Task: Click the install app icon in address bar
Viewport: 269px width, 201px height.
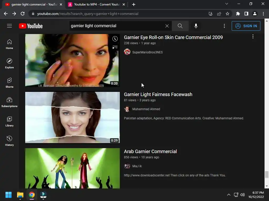Action: coord(211,14)
